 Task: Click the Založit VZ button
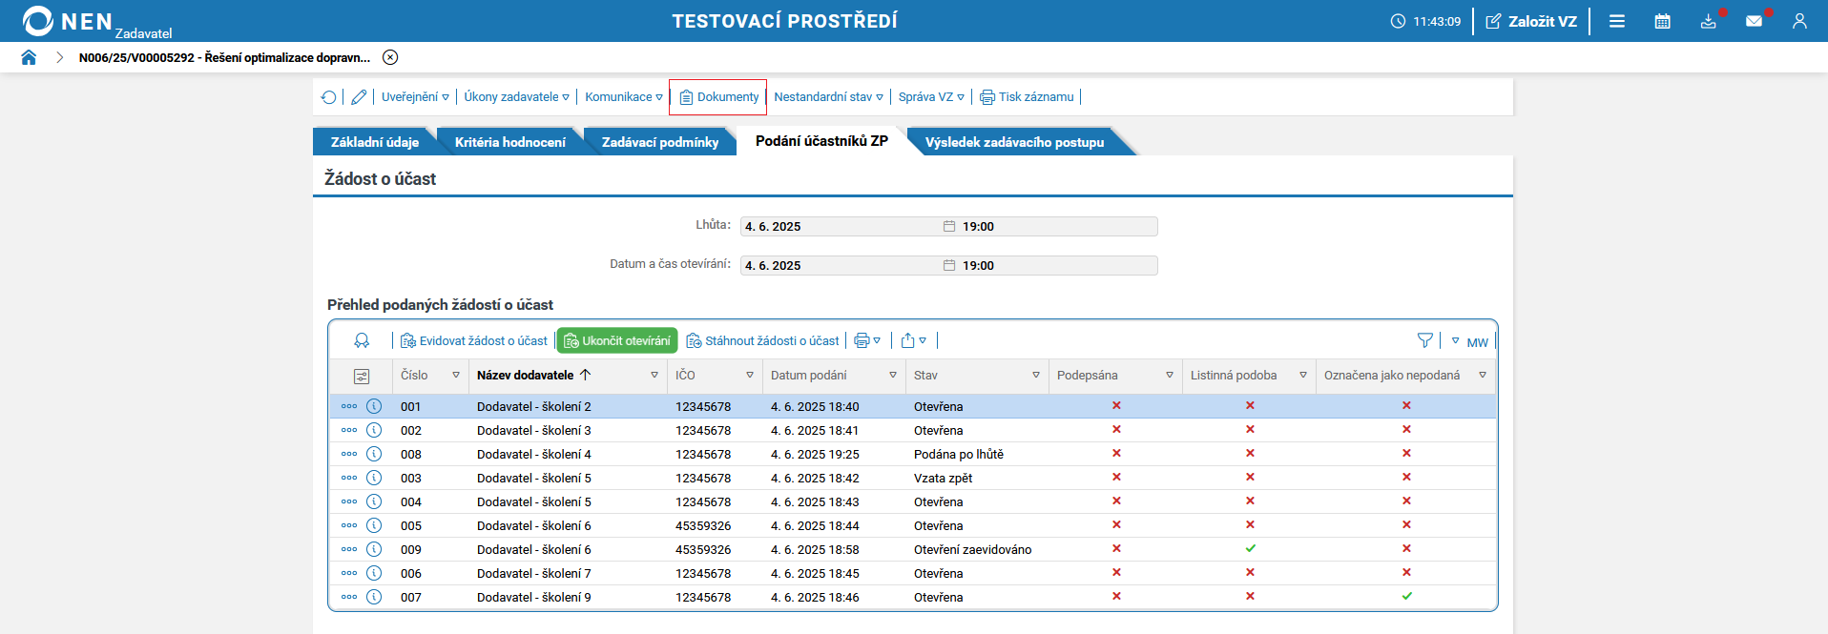click(x=1531, y=21)
